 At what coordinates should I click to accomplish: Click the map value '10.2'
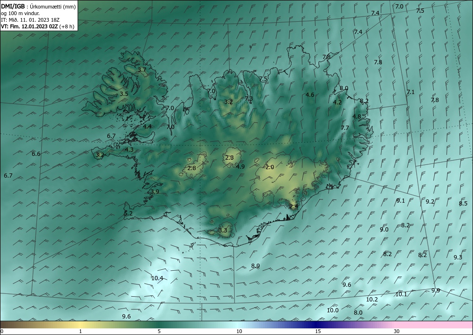click(x=372, y=300)
